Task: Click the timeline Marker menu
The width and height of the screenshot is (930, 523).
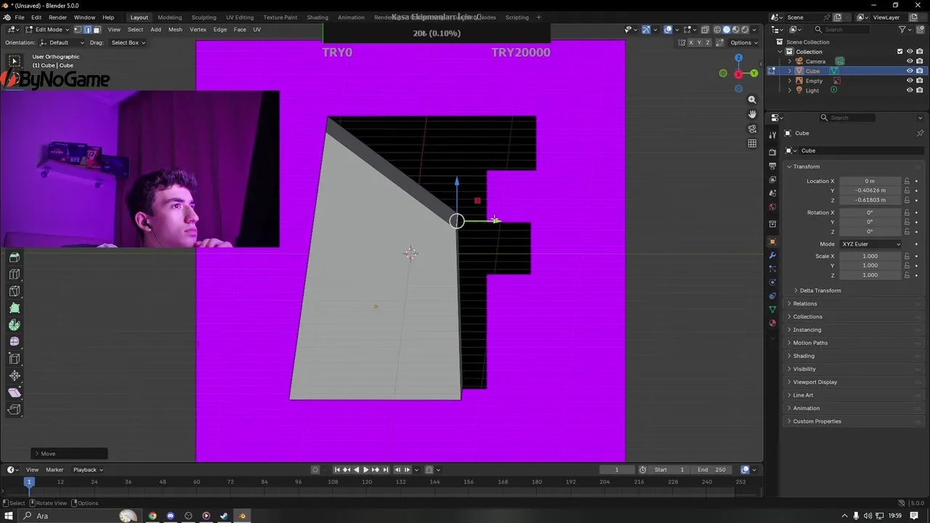Action: [54, 469]
